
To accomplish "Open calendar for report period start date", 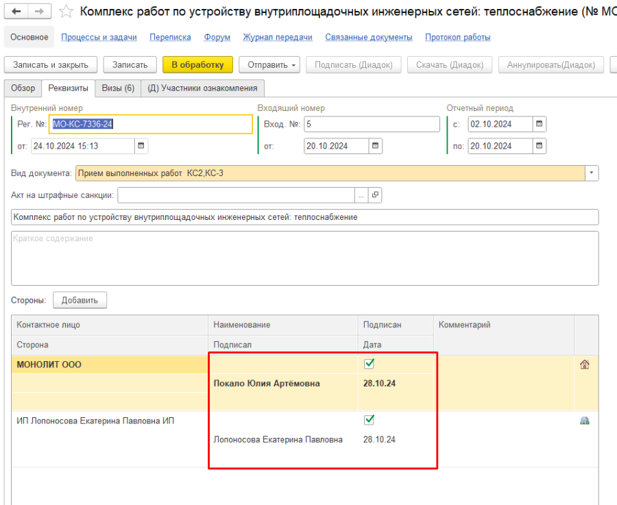I will tap(540, 124).
